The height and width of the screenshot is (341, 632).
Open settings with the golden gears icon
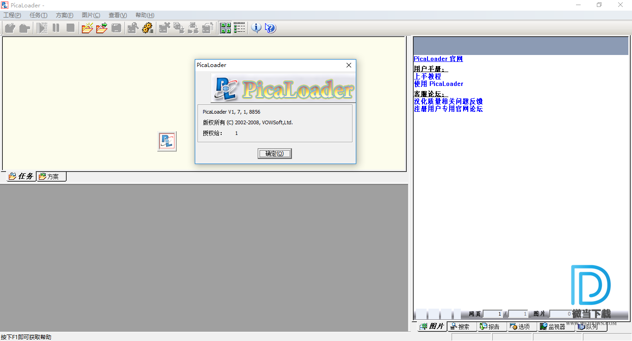pos(148,28)
